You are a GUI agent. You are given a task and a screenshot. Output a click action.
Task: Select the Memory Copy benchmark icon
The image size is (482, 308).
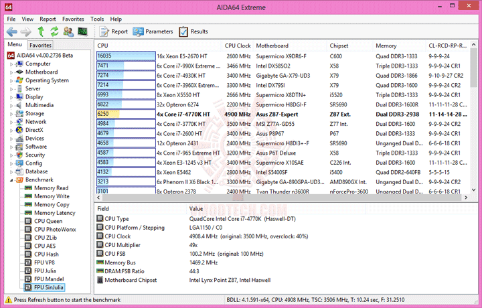tap(28, 204)
